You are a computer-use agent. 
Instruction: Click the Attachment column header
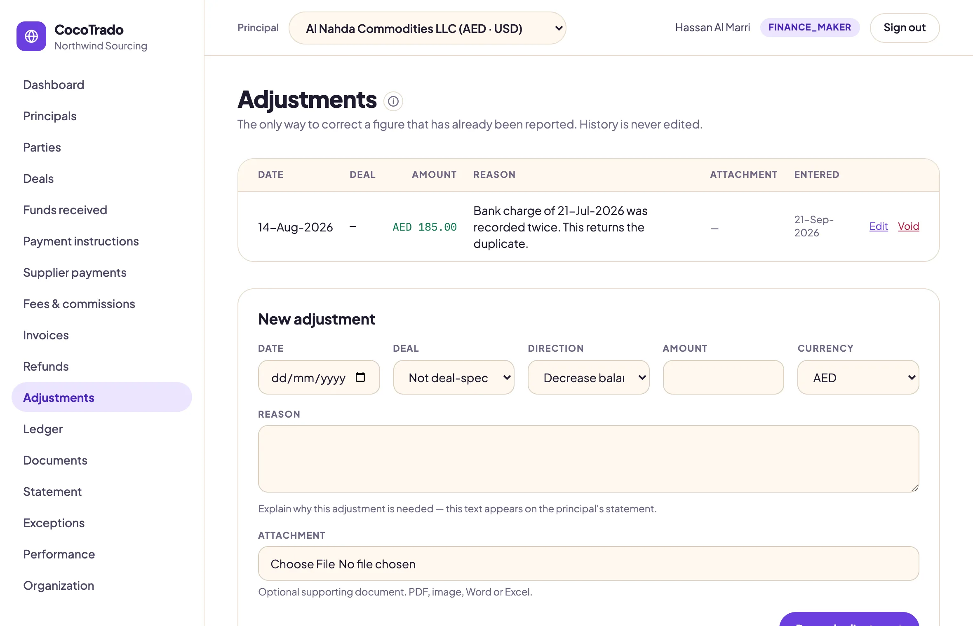pos(743,175)
